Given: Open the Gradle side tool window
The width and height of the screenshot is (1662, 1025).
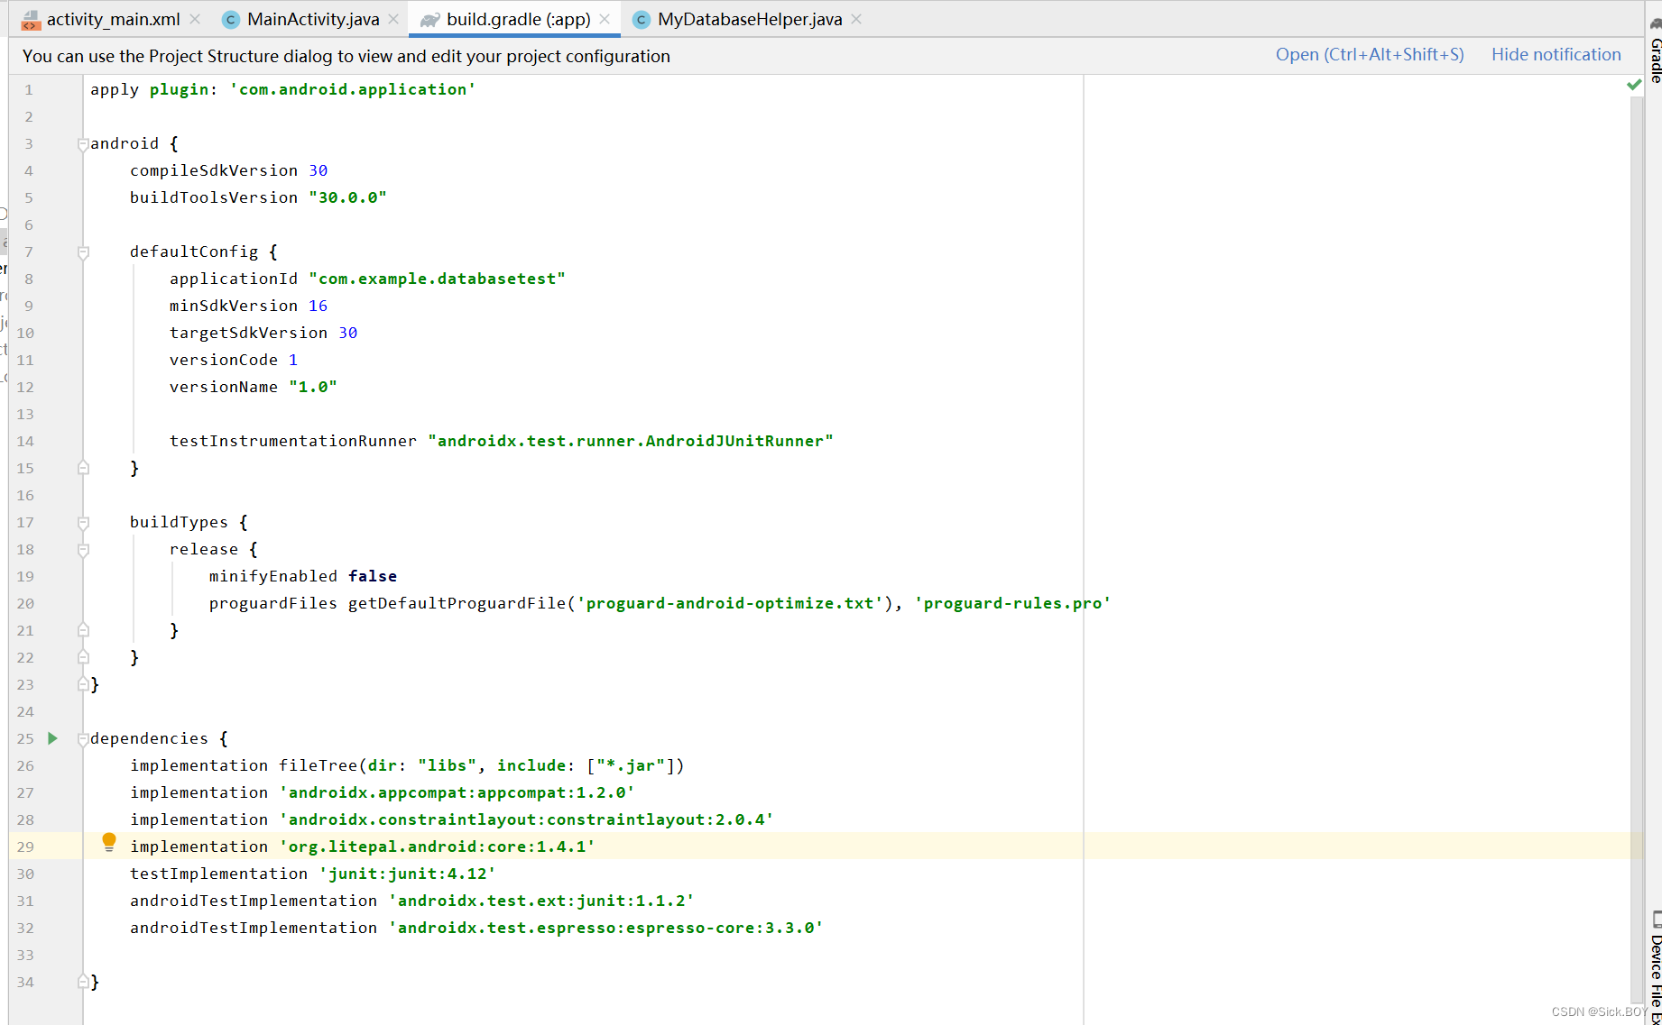Looking at the screenshot, I should [1655, 50].
